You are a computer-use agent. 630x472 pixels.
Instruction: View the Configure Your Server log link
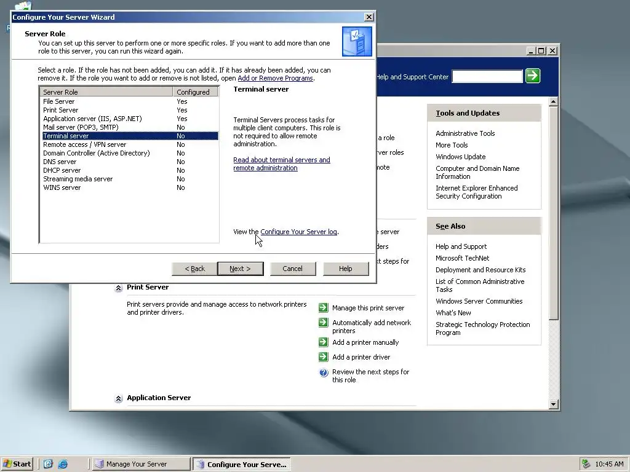[298, 232]
